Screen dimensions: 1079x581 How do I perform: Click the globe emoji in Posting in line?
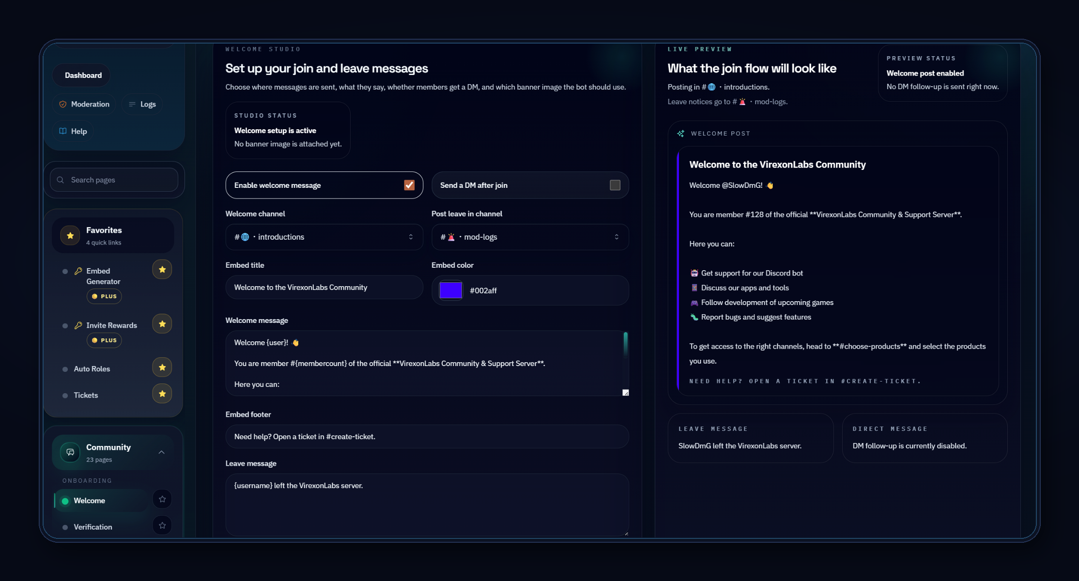pyautogui.click(x=711, y=87)
